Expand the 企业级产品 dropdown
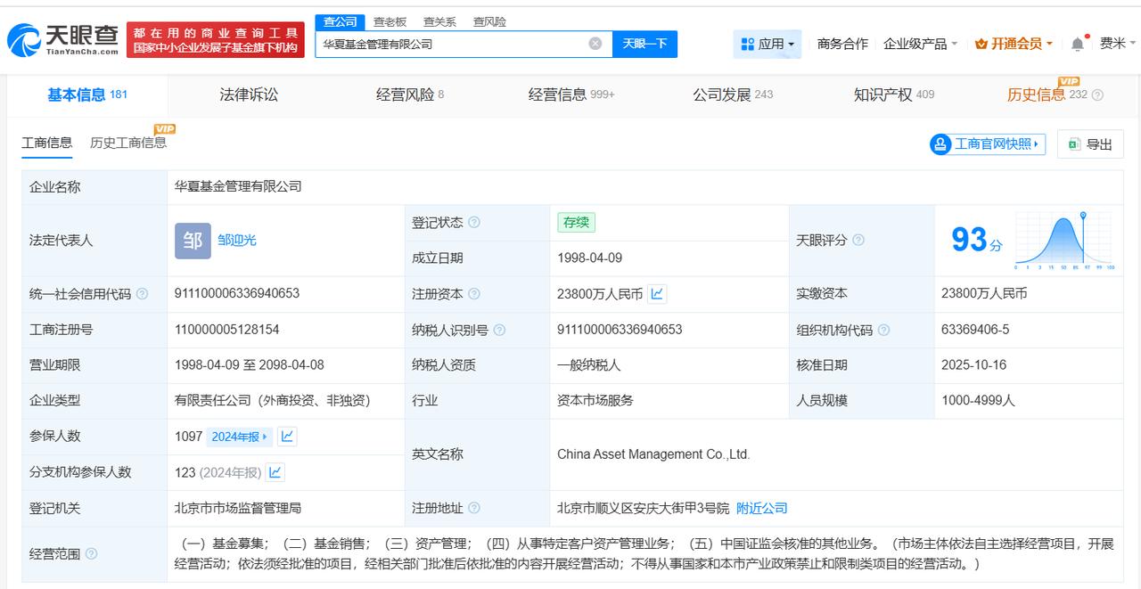This screenshot has height=589, width=1141. click(x=921, y=44)
